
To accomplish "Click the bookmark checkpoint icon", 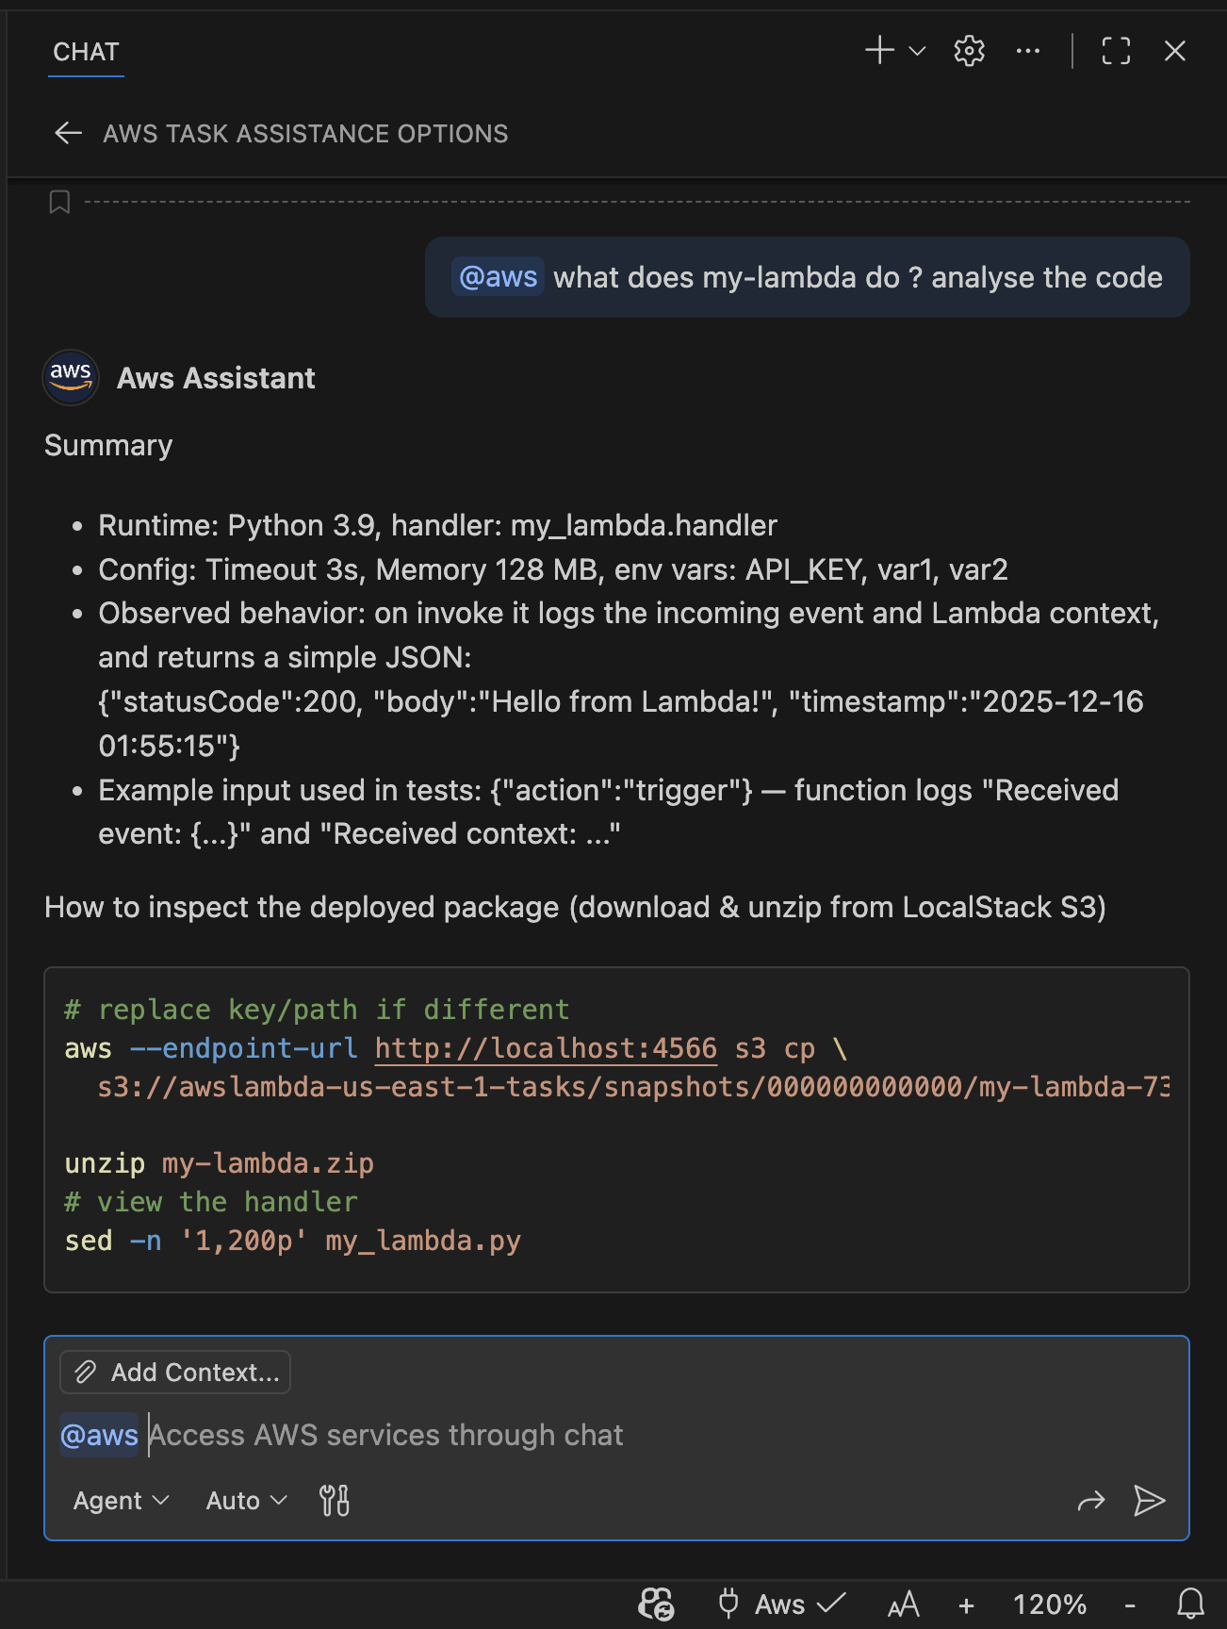I will coord(59,202).
